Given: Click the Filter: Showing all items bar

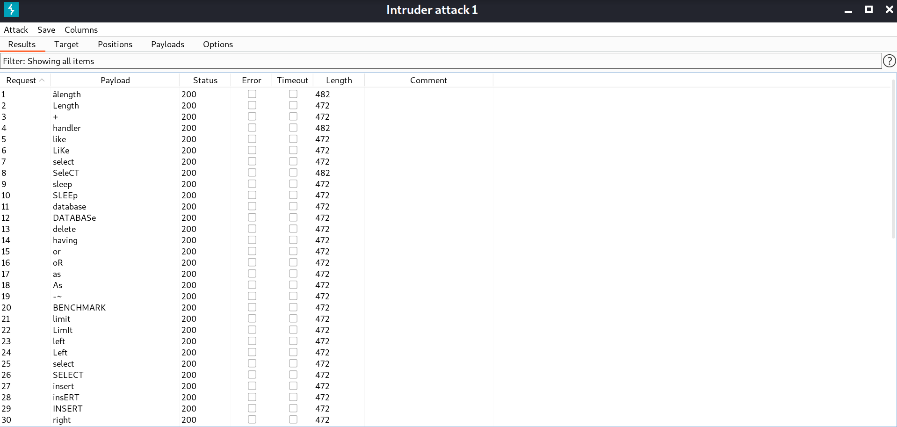Looking at the screenshot, I should 441,61.
